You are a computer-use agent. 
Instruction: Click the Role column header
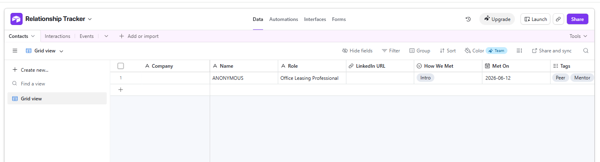click(x=312, y=66)
